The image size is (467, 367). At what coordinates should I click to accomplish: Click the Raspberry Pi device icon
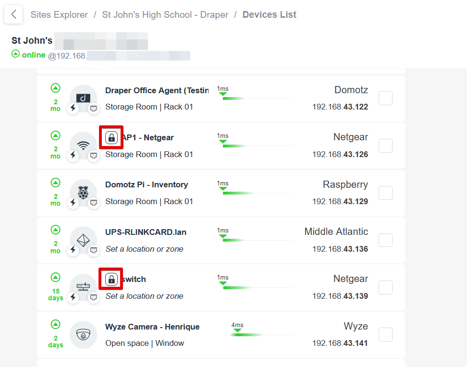click(x=84, y=193)
